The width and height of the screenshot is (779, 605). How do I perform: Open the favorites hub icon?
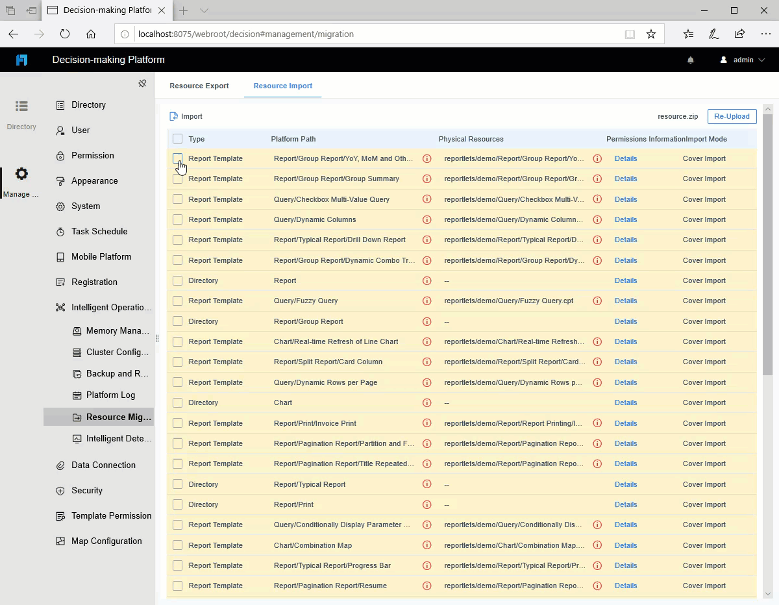689,34
